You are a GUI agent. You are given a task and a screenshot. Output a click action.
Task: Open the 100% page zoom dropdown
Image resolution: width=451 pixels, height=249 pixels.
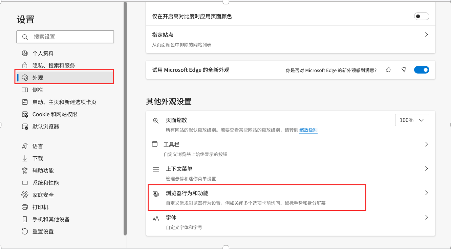point(412,120)
